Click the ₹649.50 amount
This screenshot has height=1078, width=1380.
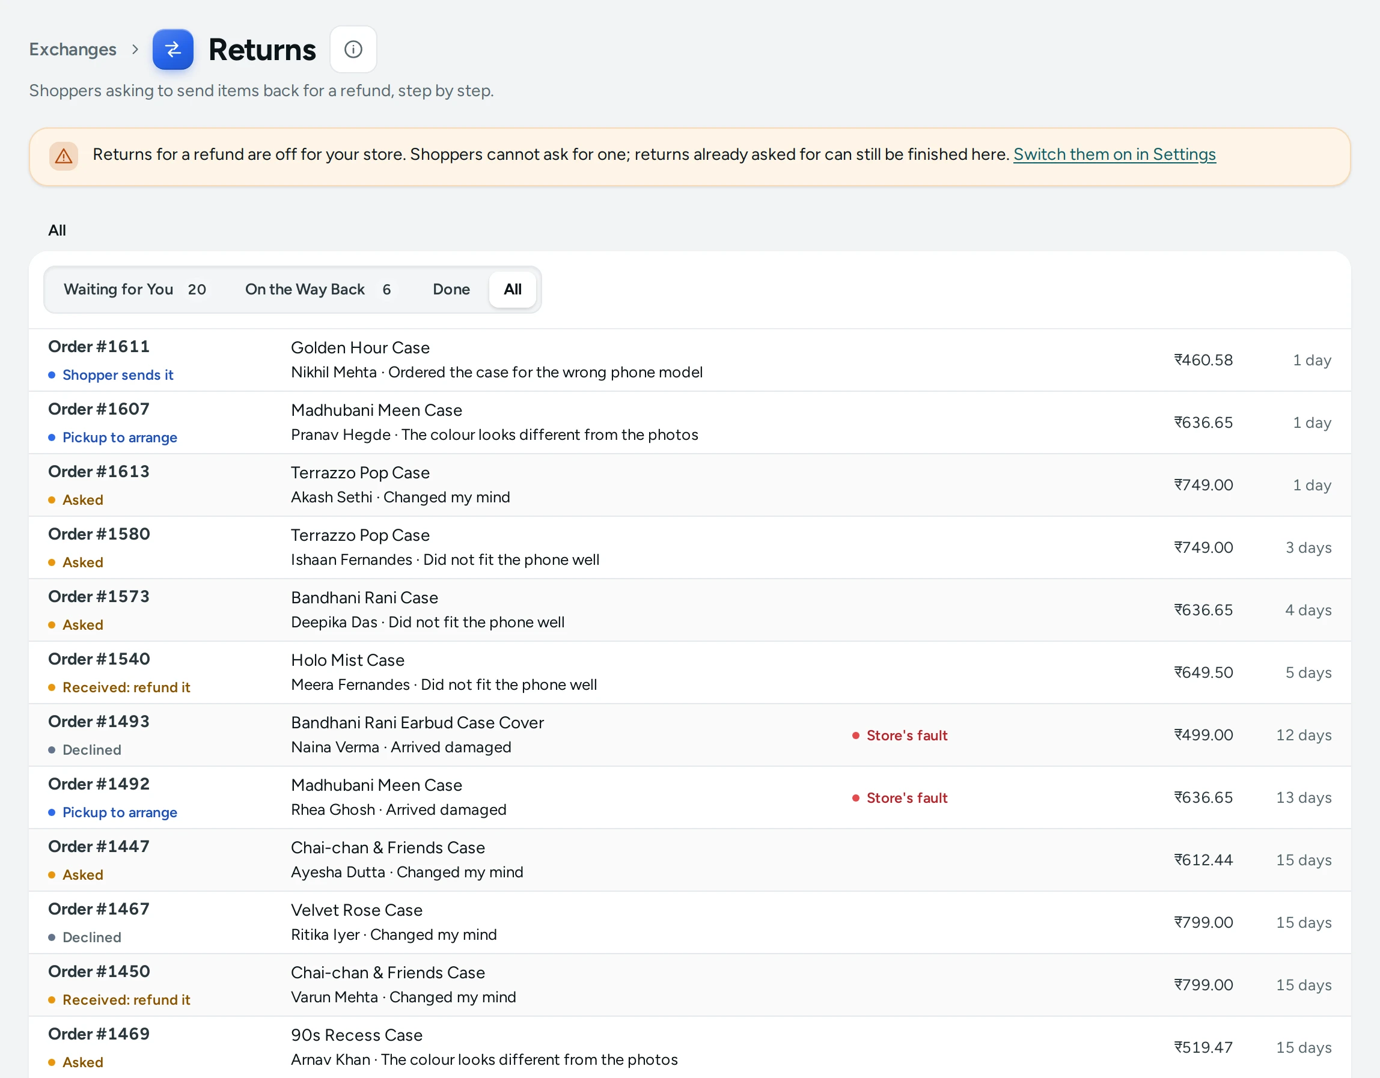point(1203,672)
